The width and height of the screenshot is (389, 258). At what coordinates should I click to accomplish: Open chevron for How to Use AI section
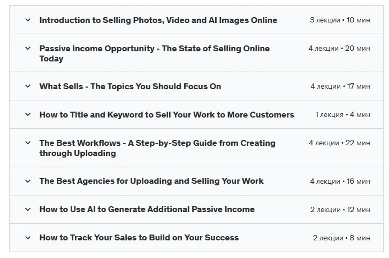[28, 209]
